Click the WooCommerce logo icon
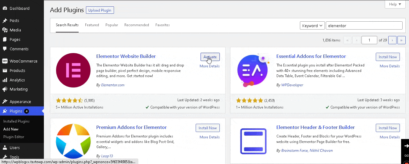Image resolution: width=409 pixels, height=164 pixels. tap(5, 61)
